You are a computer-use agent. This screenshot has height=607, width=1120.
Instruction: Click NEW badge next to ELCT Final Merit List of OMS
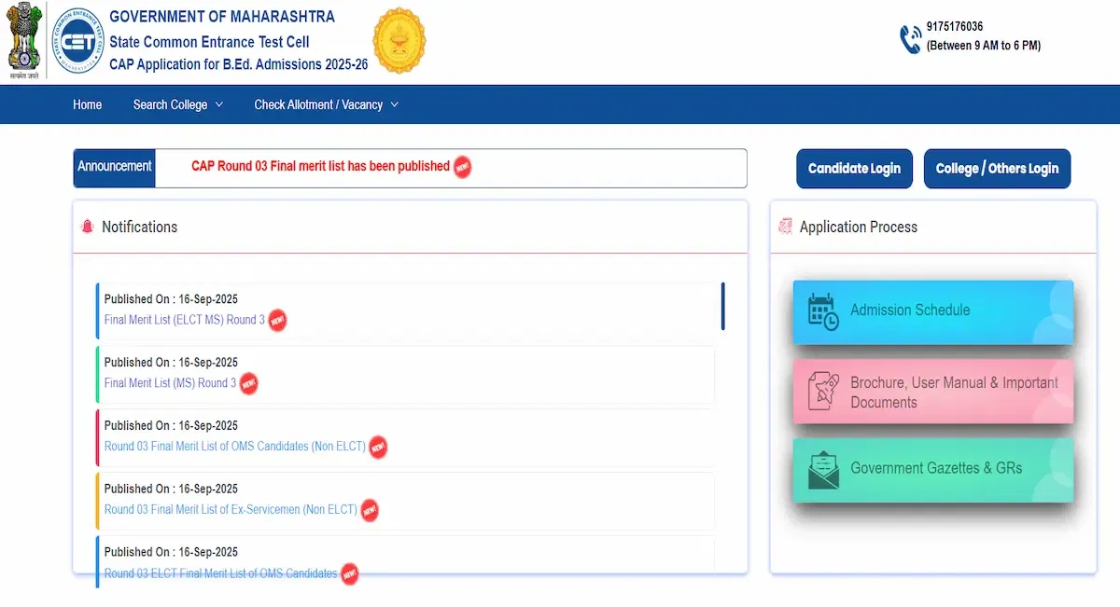349,573
